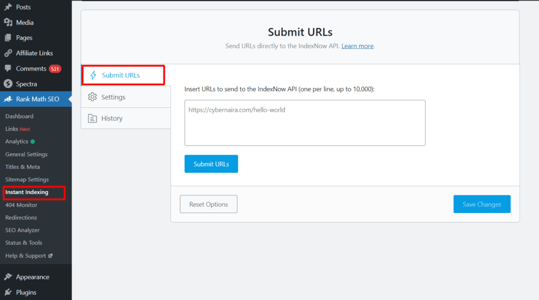This screenshot has width=539, height=300.
Task: Open Titles & Meta submenu item
Action: point(22,167)
